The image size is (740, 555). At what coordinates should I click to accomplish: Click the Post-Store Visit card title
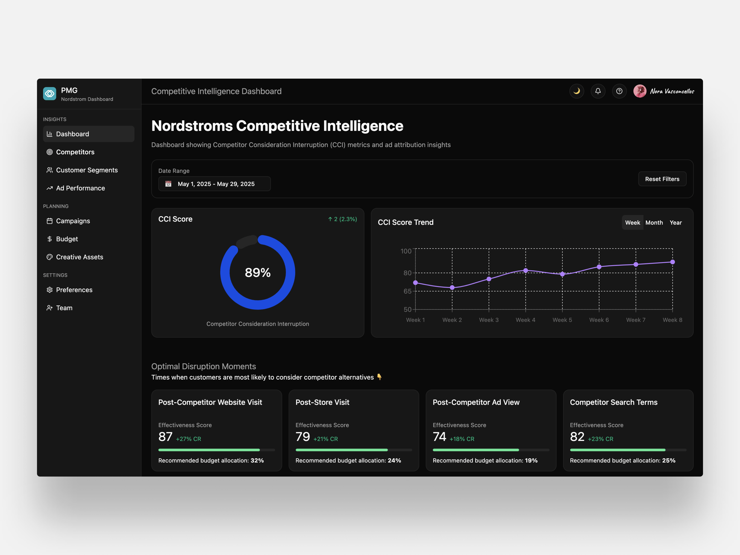click(x=322, y=402)
